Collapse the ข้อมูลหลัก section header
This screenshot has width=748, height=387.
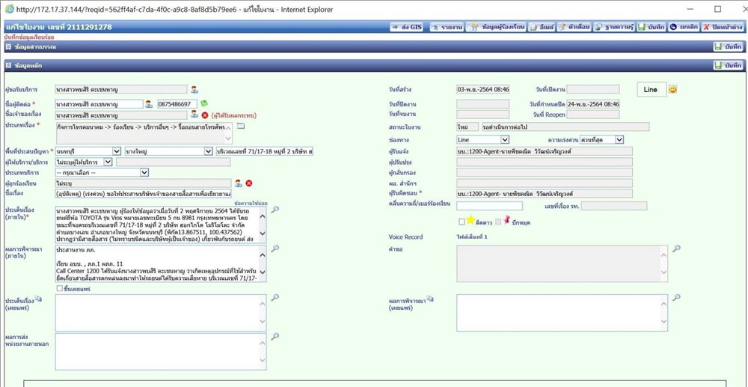[8, 65]
